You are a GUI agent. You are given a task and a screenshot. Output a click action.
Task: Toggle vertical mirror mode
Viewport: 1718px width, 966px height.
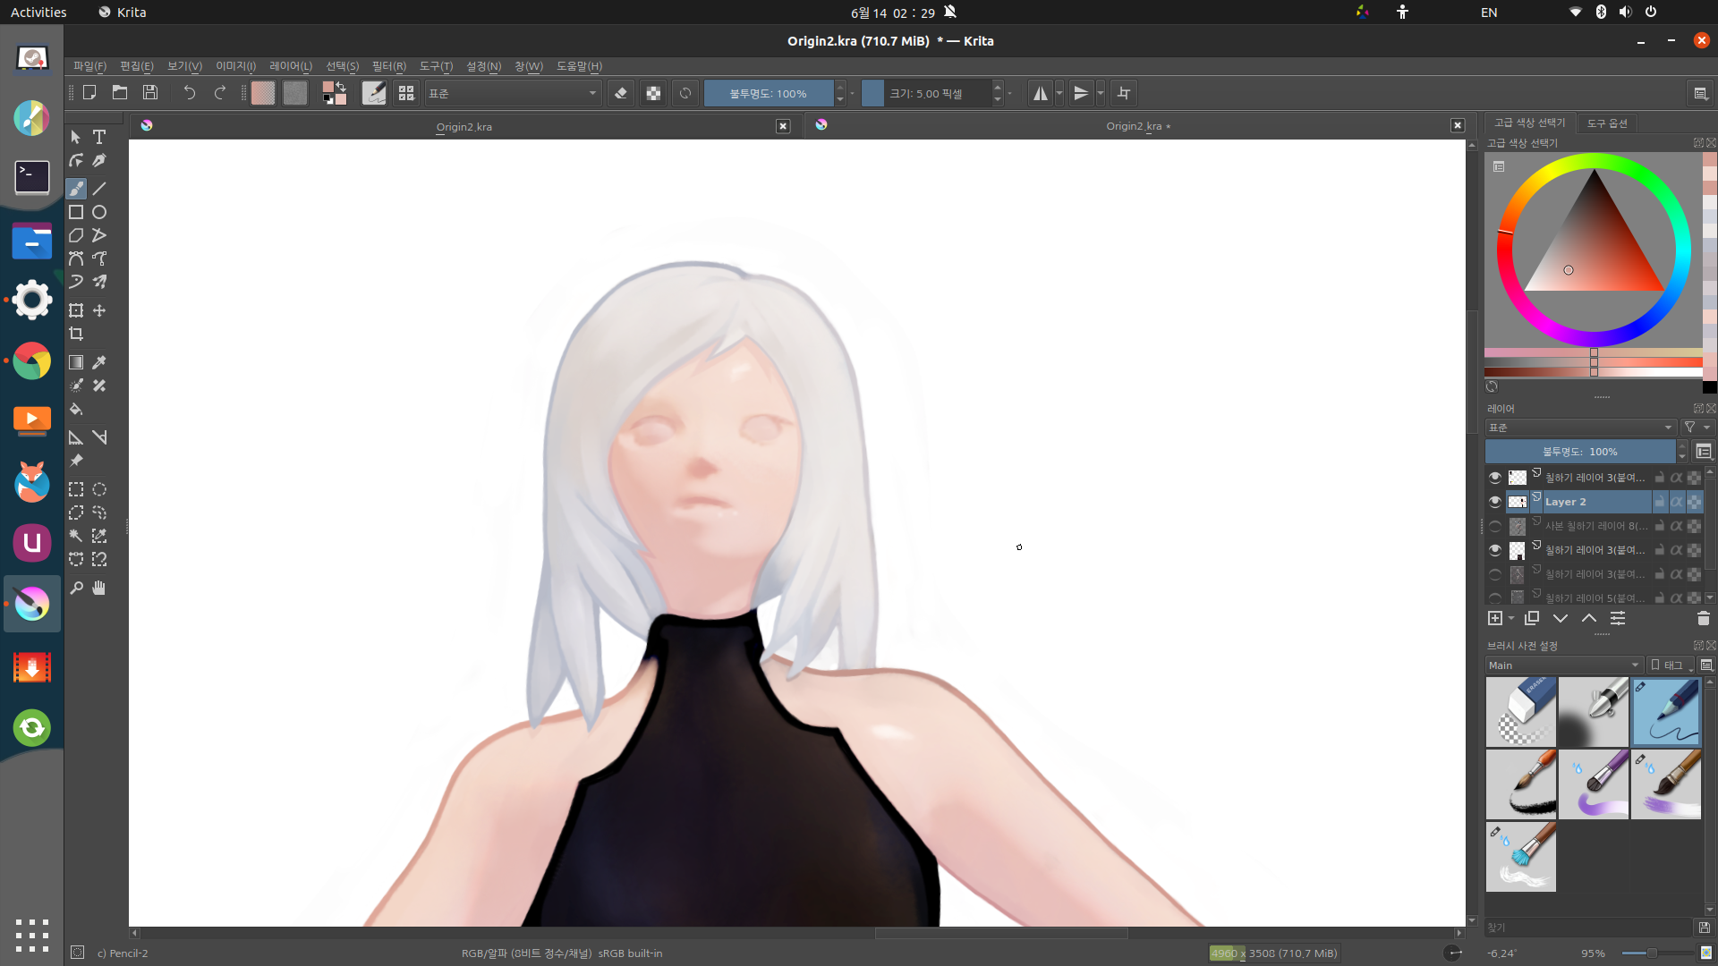point(1081,93)
